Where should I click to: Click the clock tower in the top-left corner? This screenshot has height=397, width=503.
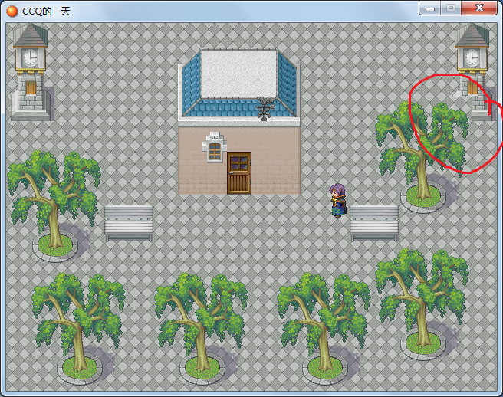point(31,72)
